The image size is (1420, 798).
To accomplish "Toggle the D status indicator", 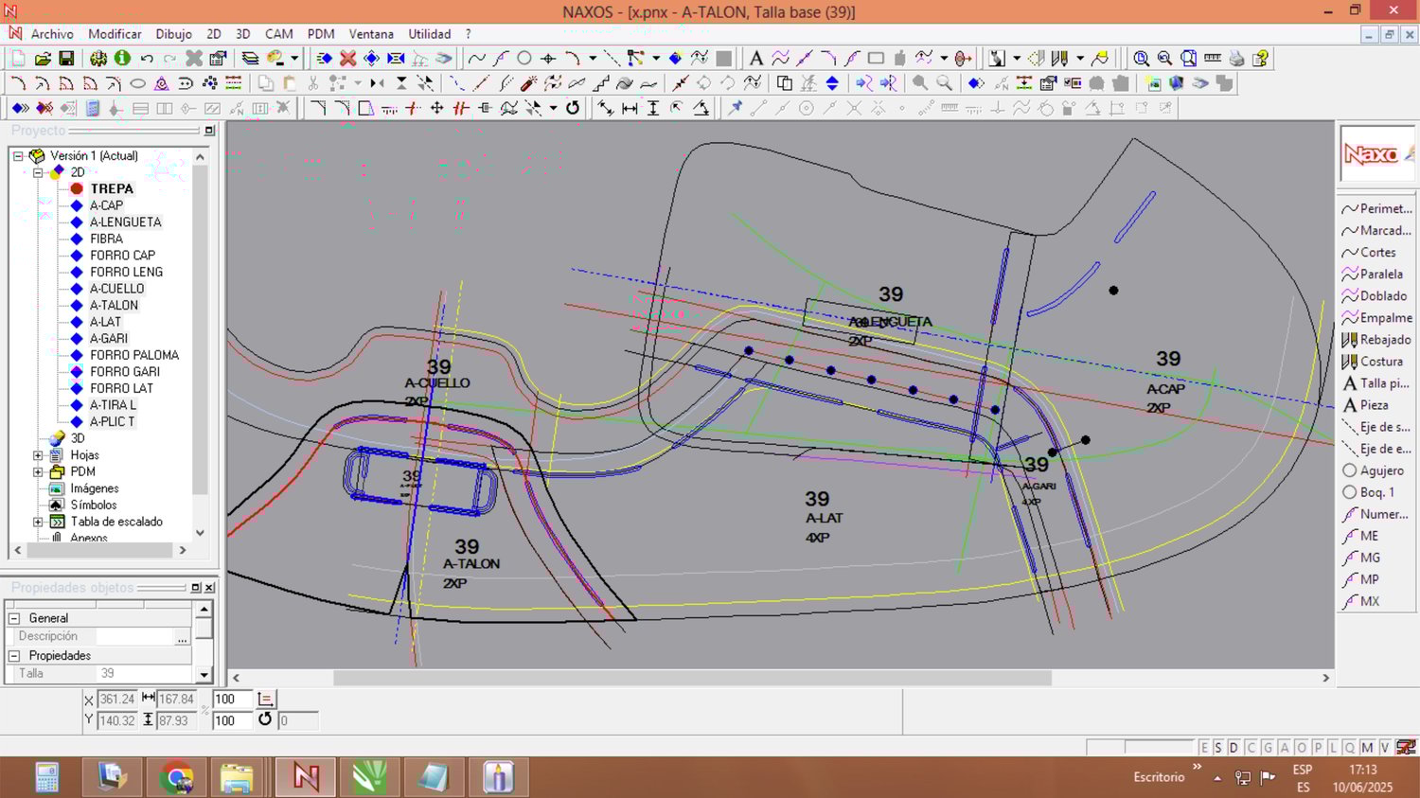I will (x=1234, y=748).
